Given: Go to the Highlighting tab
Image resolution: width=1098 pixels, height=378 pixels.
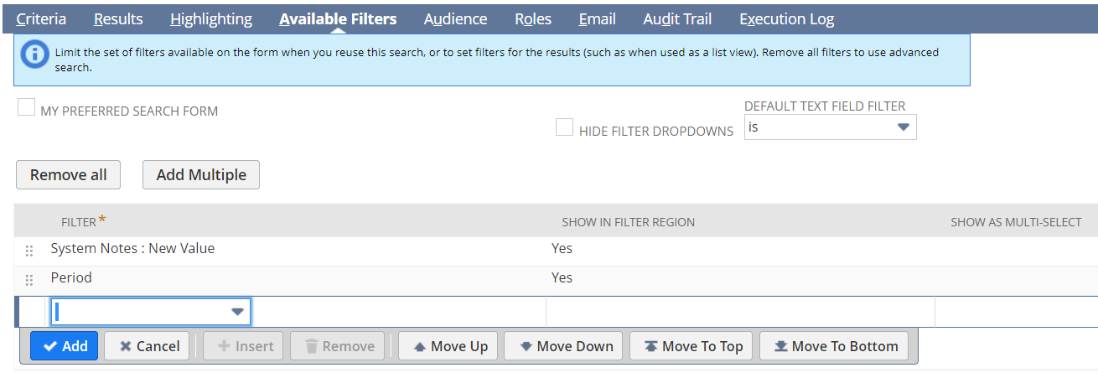Looking at the screenshot, I should coord(211,18).
